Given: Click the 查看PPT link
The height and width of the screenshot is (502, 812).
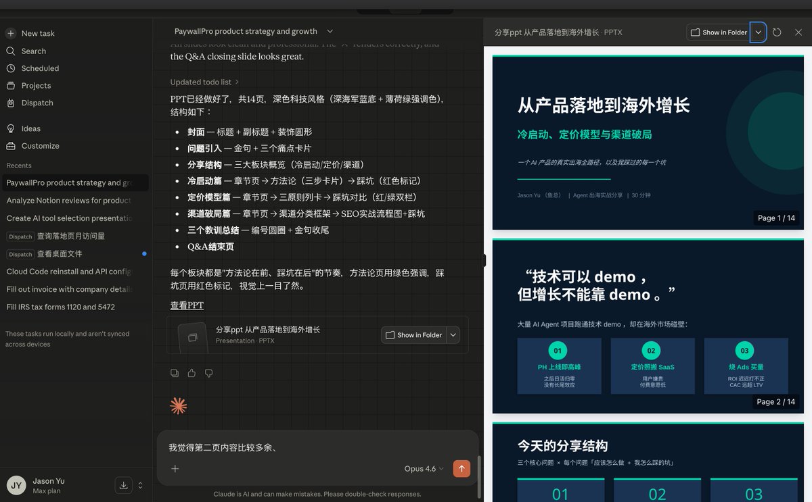Looking at the screenshot, I should pyautogui.click(x=186, y=305).
